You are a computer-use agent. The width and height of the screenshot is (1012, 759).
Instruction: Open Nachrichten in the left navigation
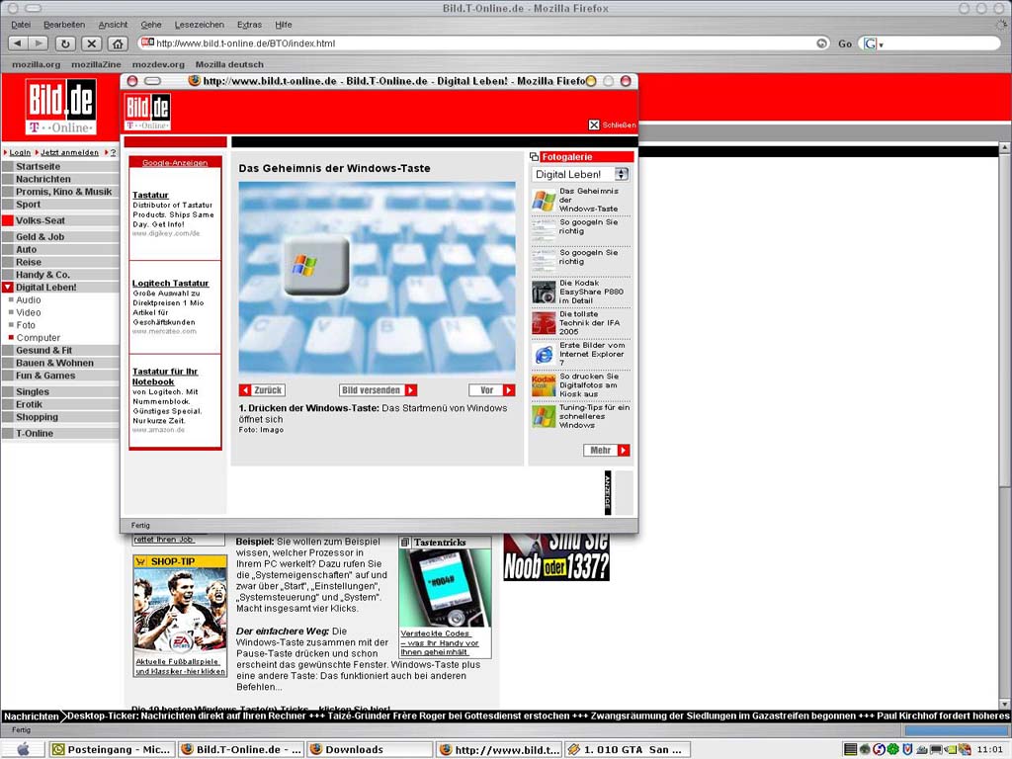point(43,179)
